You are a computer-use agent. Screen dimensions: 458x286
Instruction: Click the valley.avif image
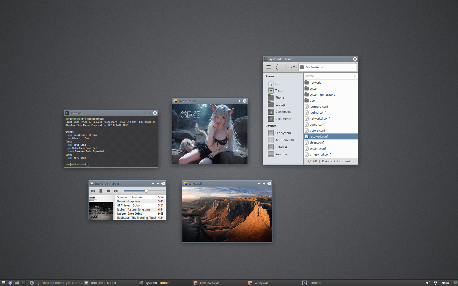(227, 214)
